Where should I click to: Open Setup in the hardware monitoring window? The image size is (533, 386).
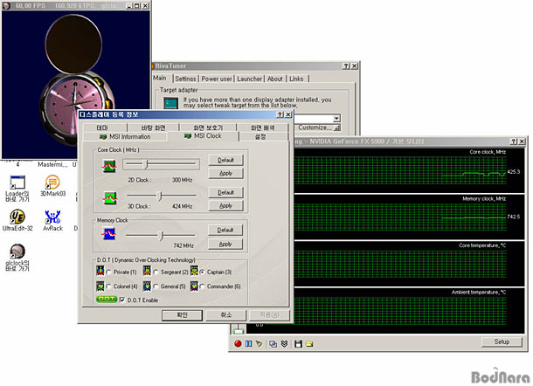coord(502,341)
